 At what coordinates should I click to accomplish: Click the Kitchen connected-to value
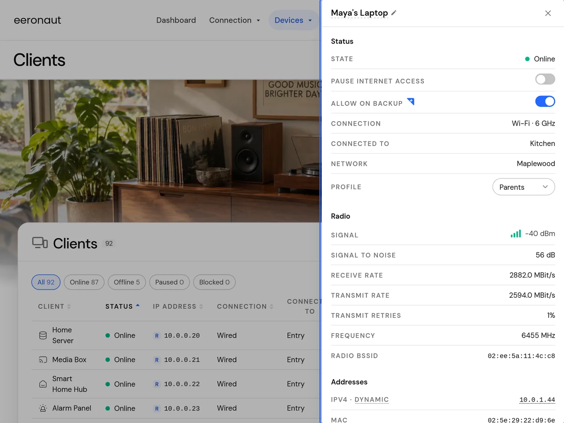click(542, 143)
